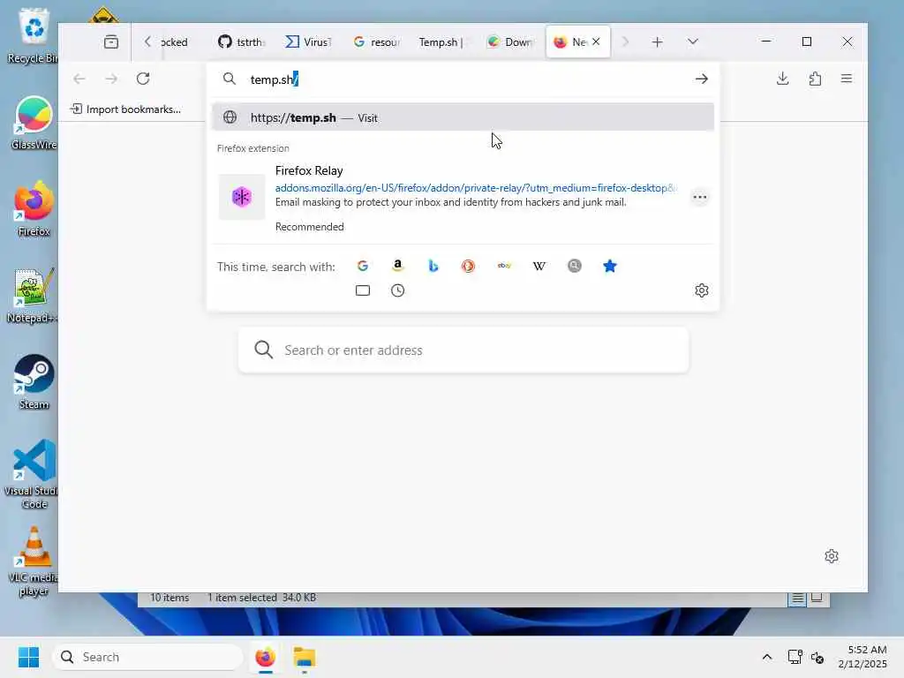This screenshot has width=904, height=678.
Task: Search in history with clock icon
Action: (398, 290)
